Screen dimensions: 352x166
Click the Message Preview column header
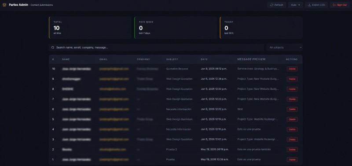click(x=251, y=59)
